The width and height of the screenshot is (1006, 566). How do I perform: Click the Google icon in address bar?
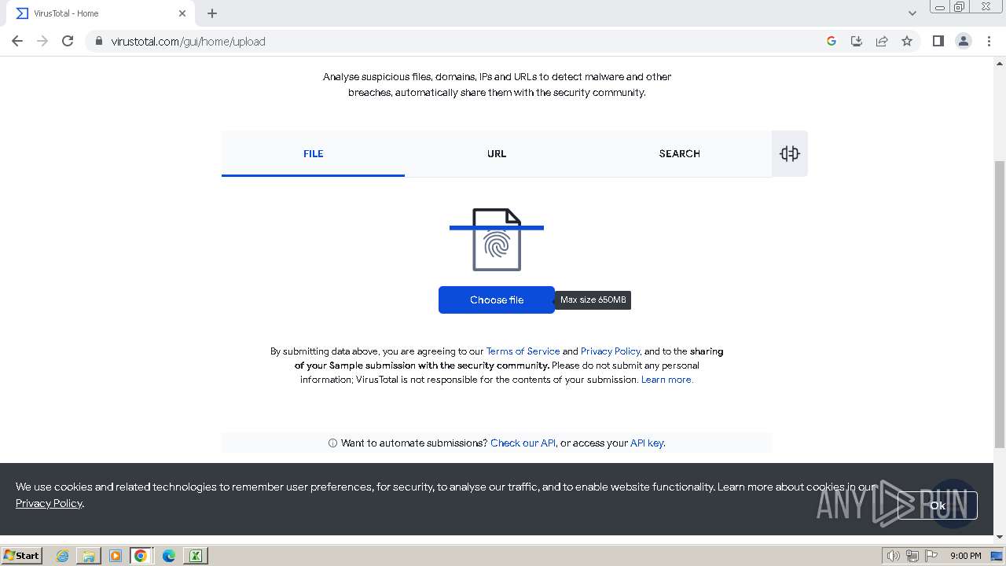pos(832,41)
